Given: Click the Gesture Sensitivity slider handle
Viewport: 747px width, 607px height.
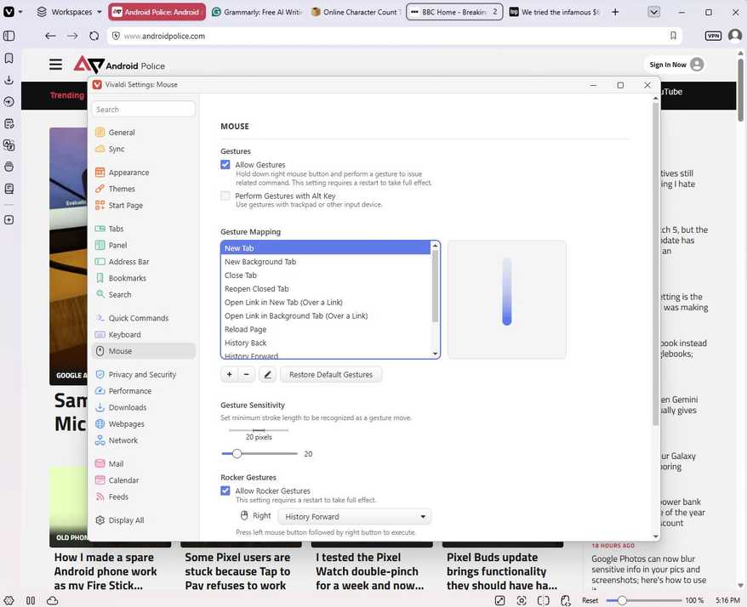Looking at the screenshot, I should click(x=237, y=454).
